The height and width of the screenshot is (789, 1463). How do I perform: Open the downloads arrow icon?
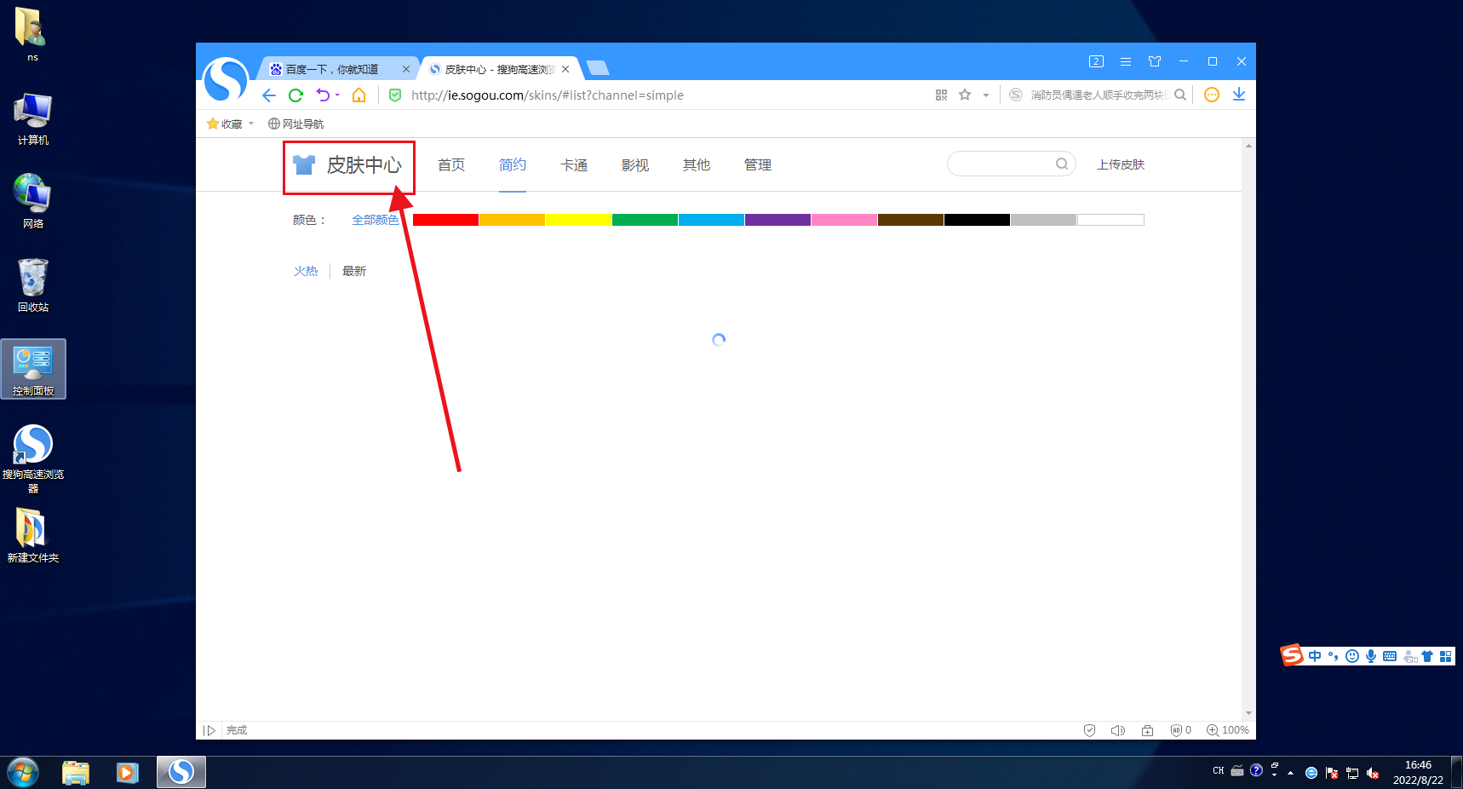pyautogui.click(x=1239, y=95)
